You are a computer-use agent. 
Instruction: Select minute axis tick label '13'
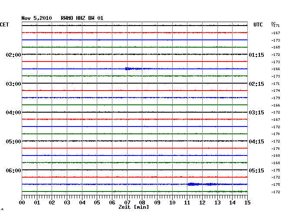point(217,202)
